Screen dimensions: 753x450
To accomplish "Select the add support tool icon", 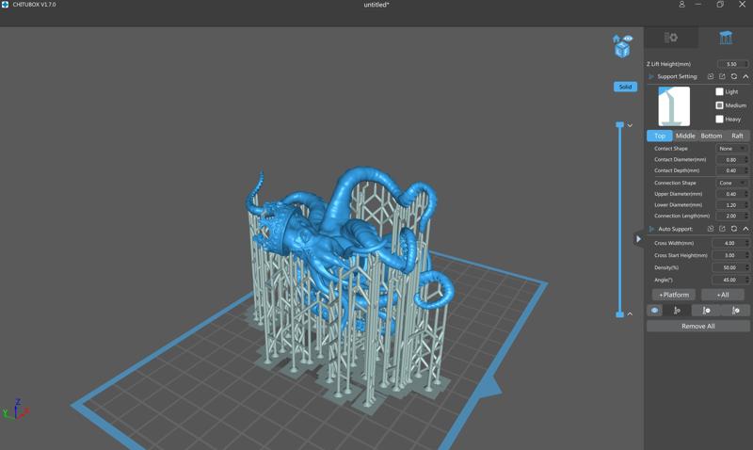I will pos(677,311).
